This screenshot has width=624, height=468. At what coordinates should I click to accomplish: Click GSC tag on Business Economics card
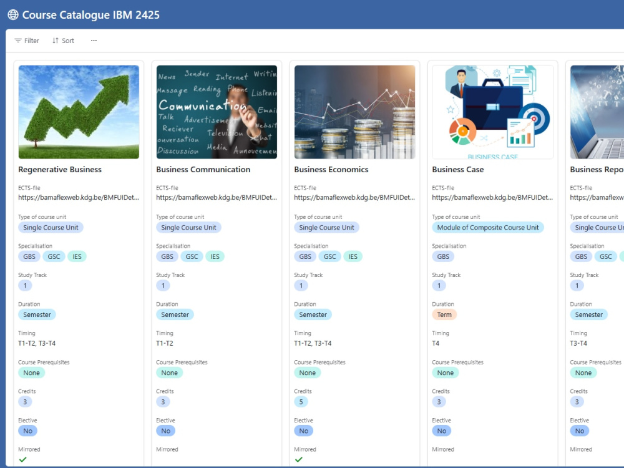coord(330,256)
